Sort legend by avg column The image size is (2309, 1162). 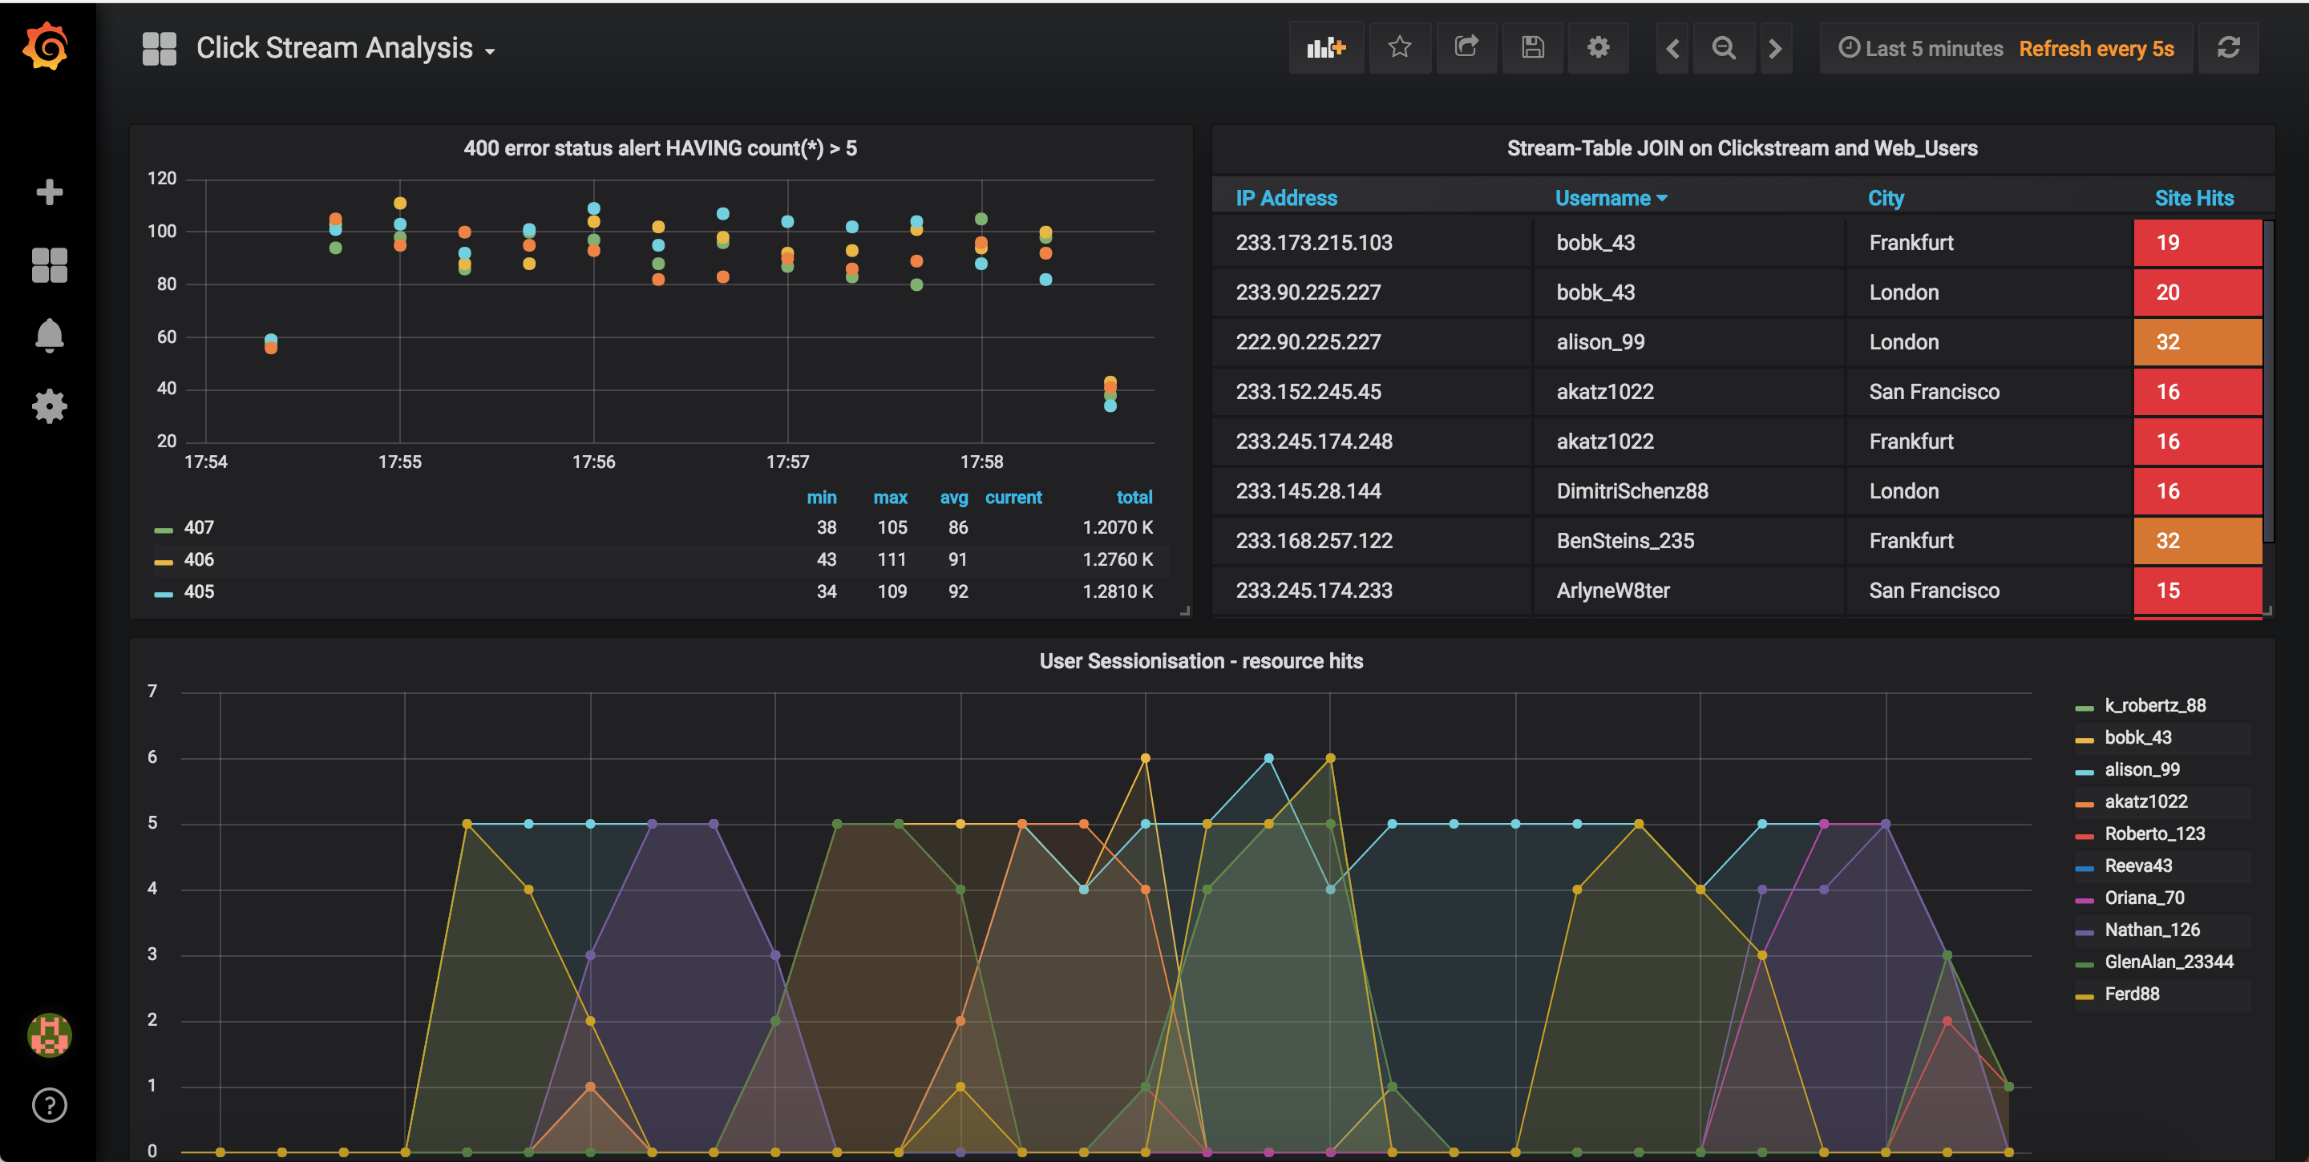(954, 497)
